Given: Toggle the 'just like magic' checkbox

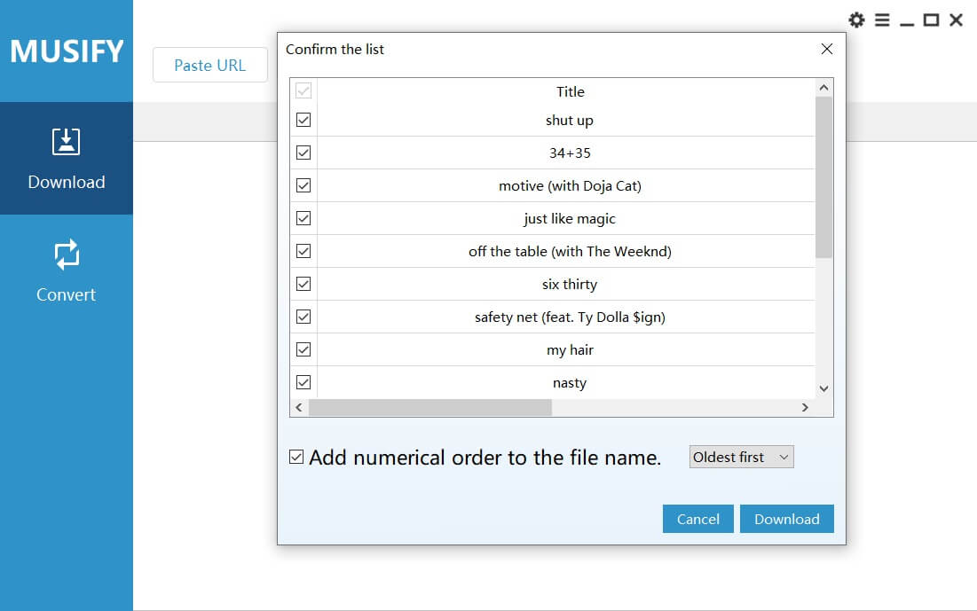Looking at the screenshot, I should pyautogui.click(x=303, y=218).
